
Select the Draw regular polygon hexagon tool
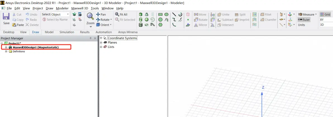click(x=160, y=25)
